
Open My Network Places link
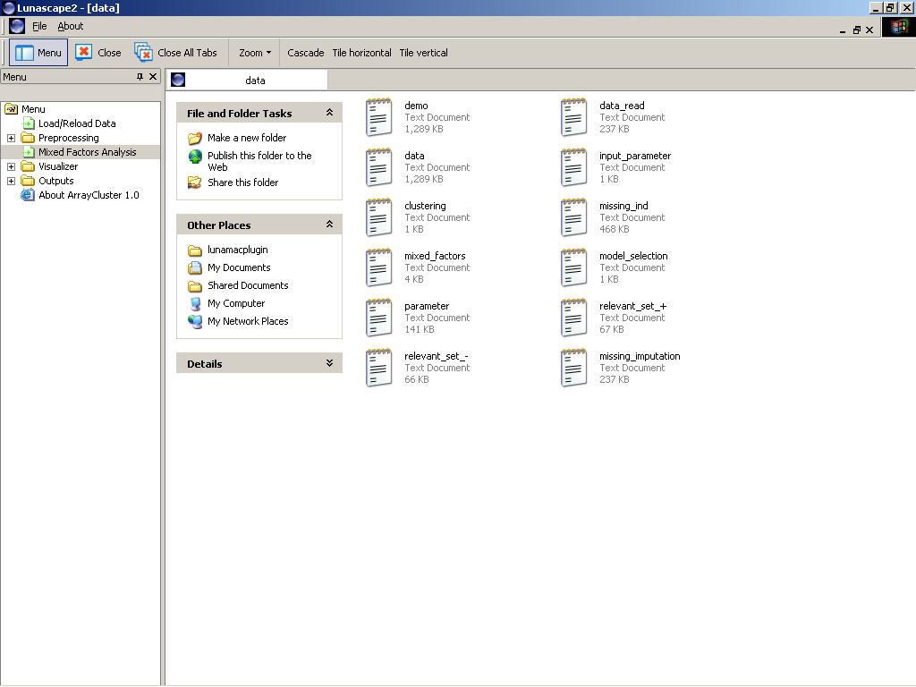click(248, 321)
